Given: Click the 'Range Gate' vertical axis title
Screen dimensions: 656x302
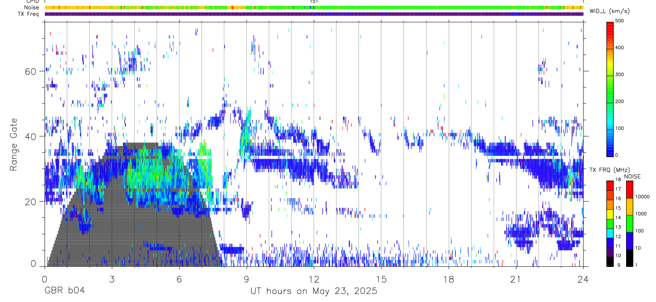Looking at the screenshot, I should pyautogui.click(x=14, y=144).
